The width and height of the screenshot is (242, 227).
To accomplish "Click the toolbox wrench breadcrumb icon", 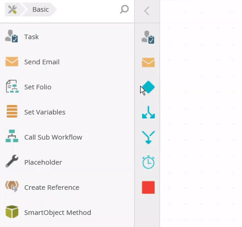I will coord(13,9).
